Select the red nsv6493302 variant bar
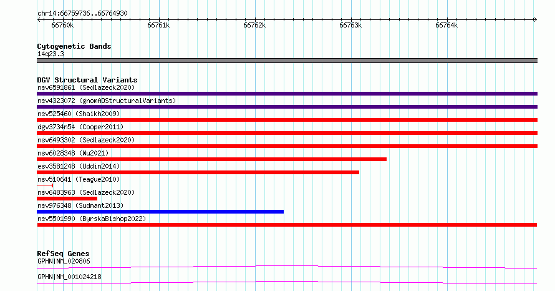Screen dimensions: 555x291 pyautogui.click(x=287, y=146)
